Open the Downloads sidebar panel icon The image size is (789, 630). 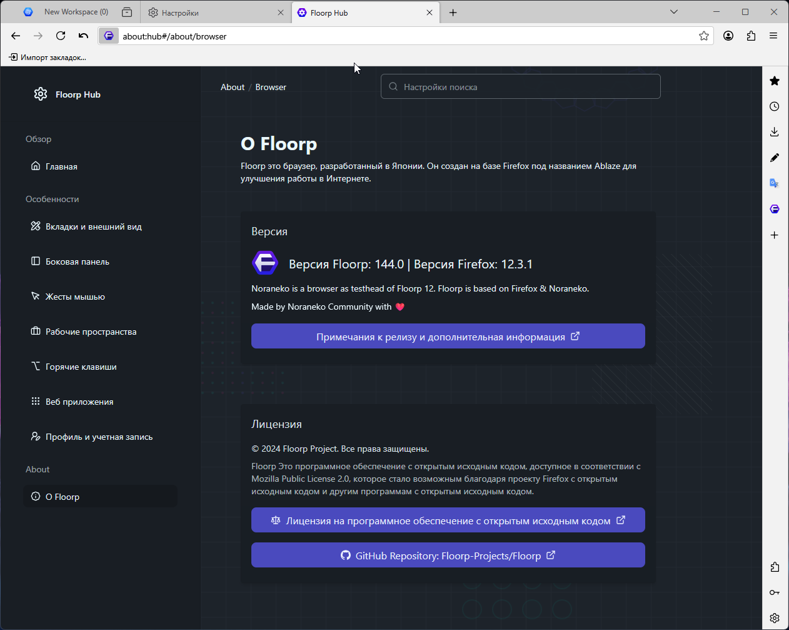pyautogui.click(x=775, y=132)
